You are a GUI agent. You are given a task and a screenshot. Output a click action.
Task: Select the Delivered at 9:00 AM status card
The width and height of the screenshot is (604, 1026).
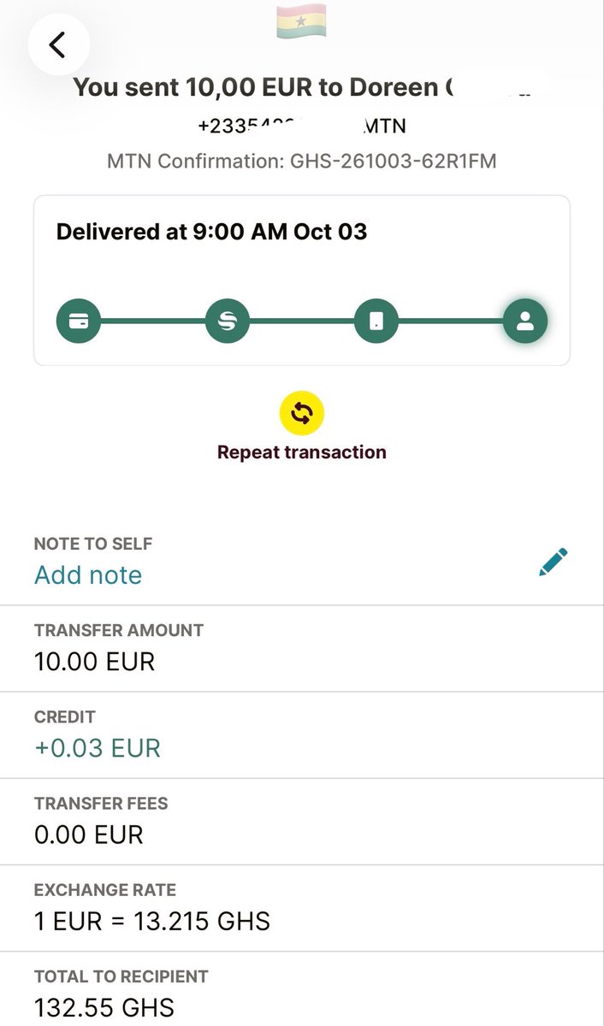click(302, 280)
